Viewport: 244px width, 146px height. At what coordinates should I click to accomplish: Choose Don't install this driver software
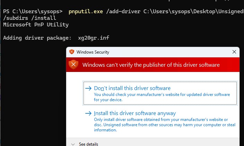(160, 93)
